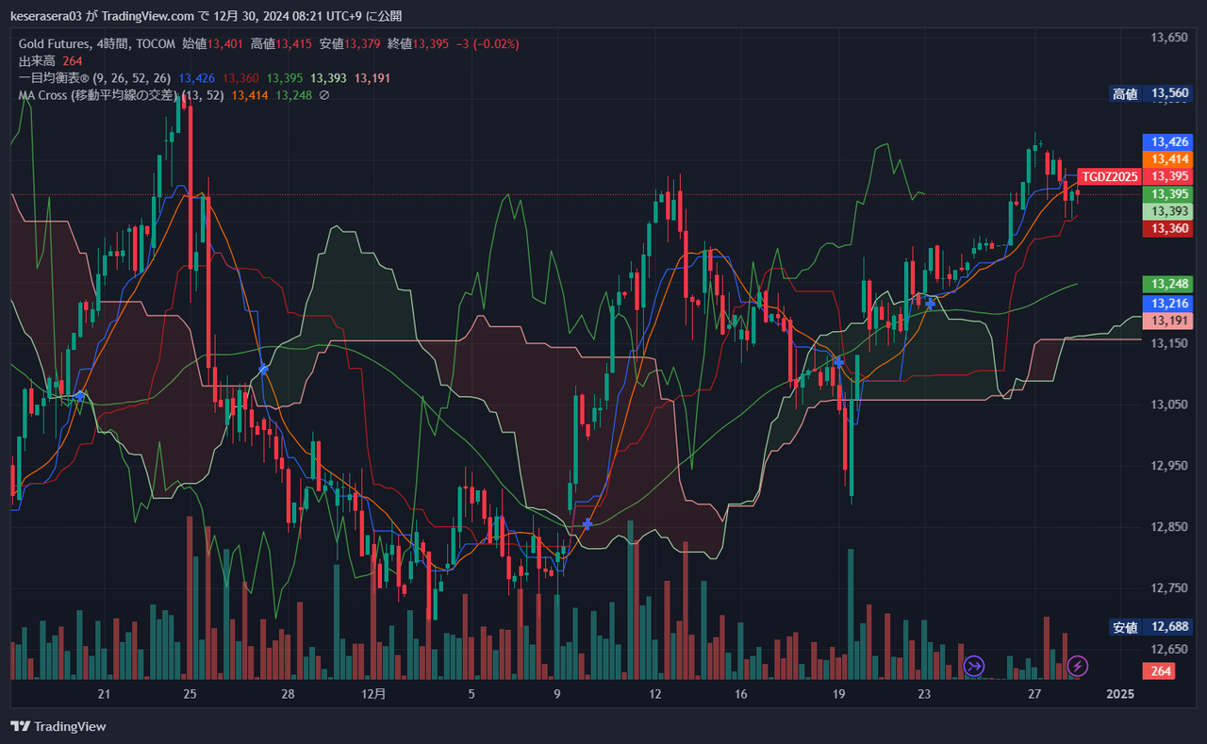Select the MA cross marker near the 28th
The height and width of the screenshot is (744, 1207).
[x=263, y=370]
